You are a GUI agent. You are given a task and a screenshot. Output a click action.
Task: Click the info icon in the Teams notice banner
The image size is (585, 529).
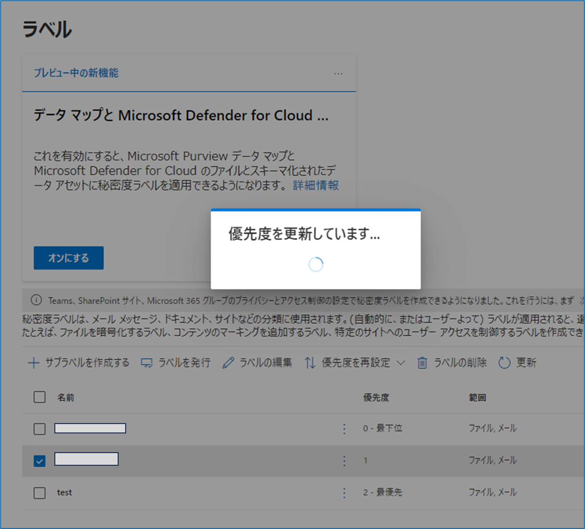click(x=36, y=300)
